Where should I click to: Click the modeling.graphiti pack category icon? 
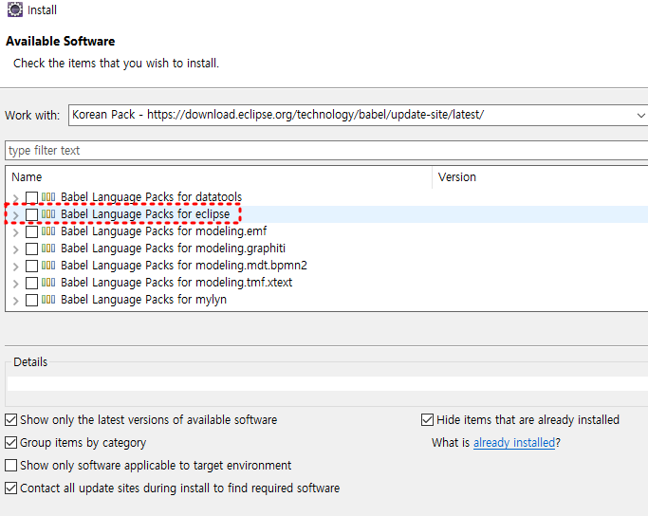(x=48, y=249)
